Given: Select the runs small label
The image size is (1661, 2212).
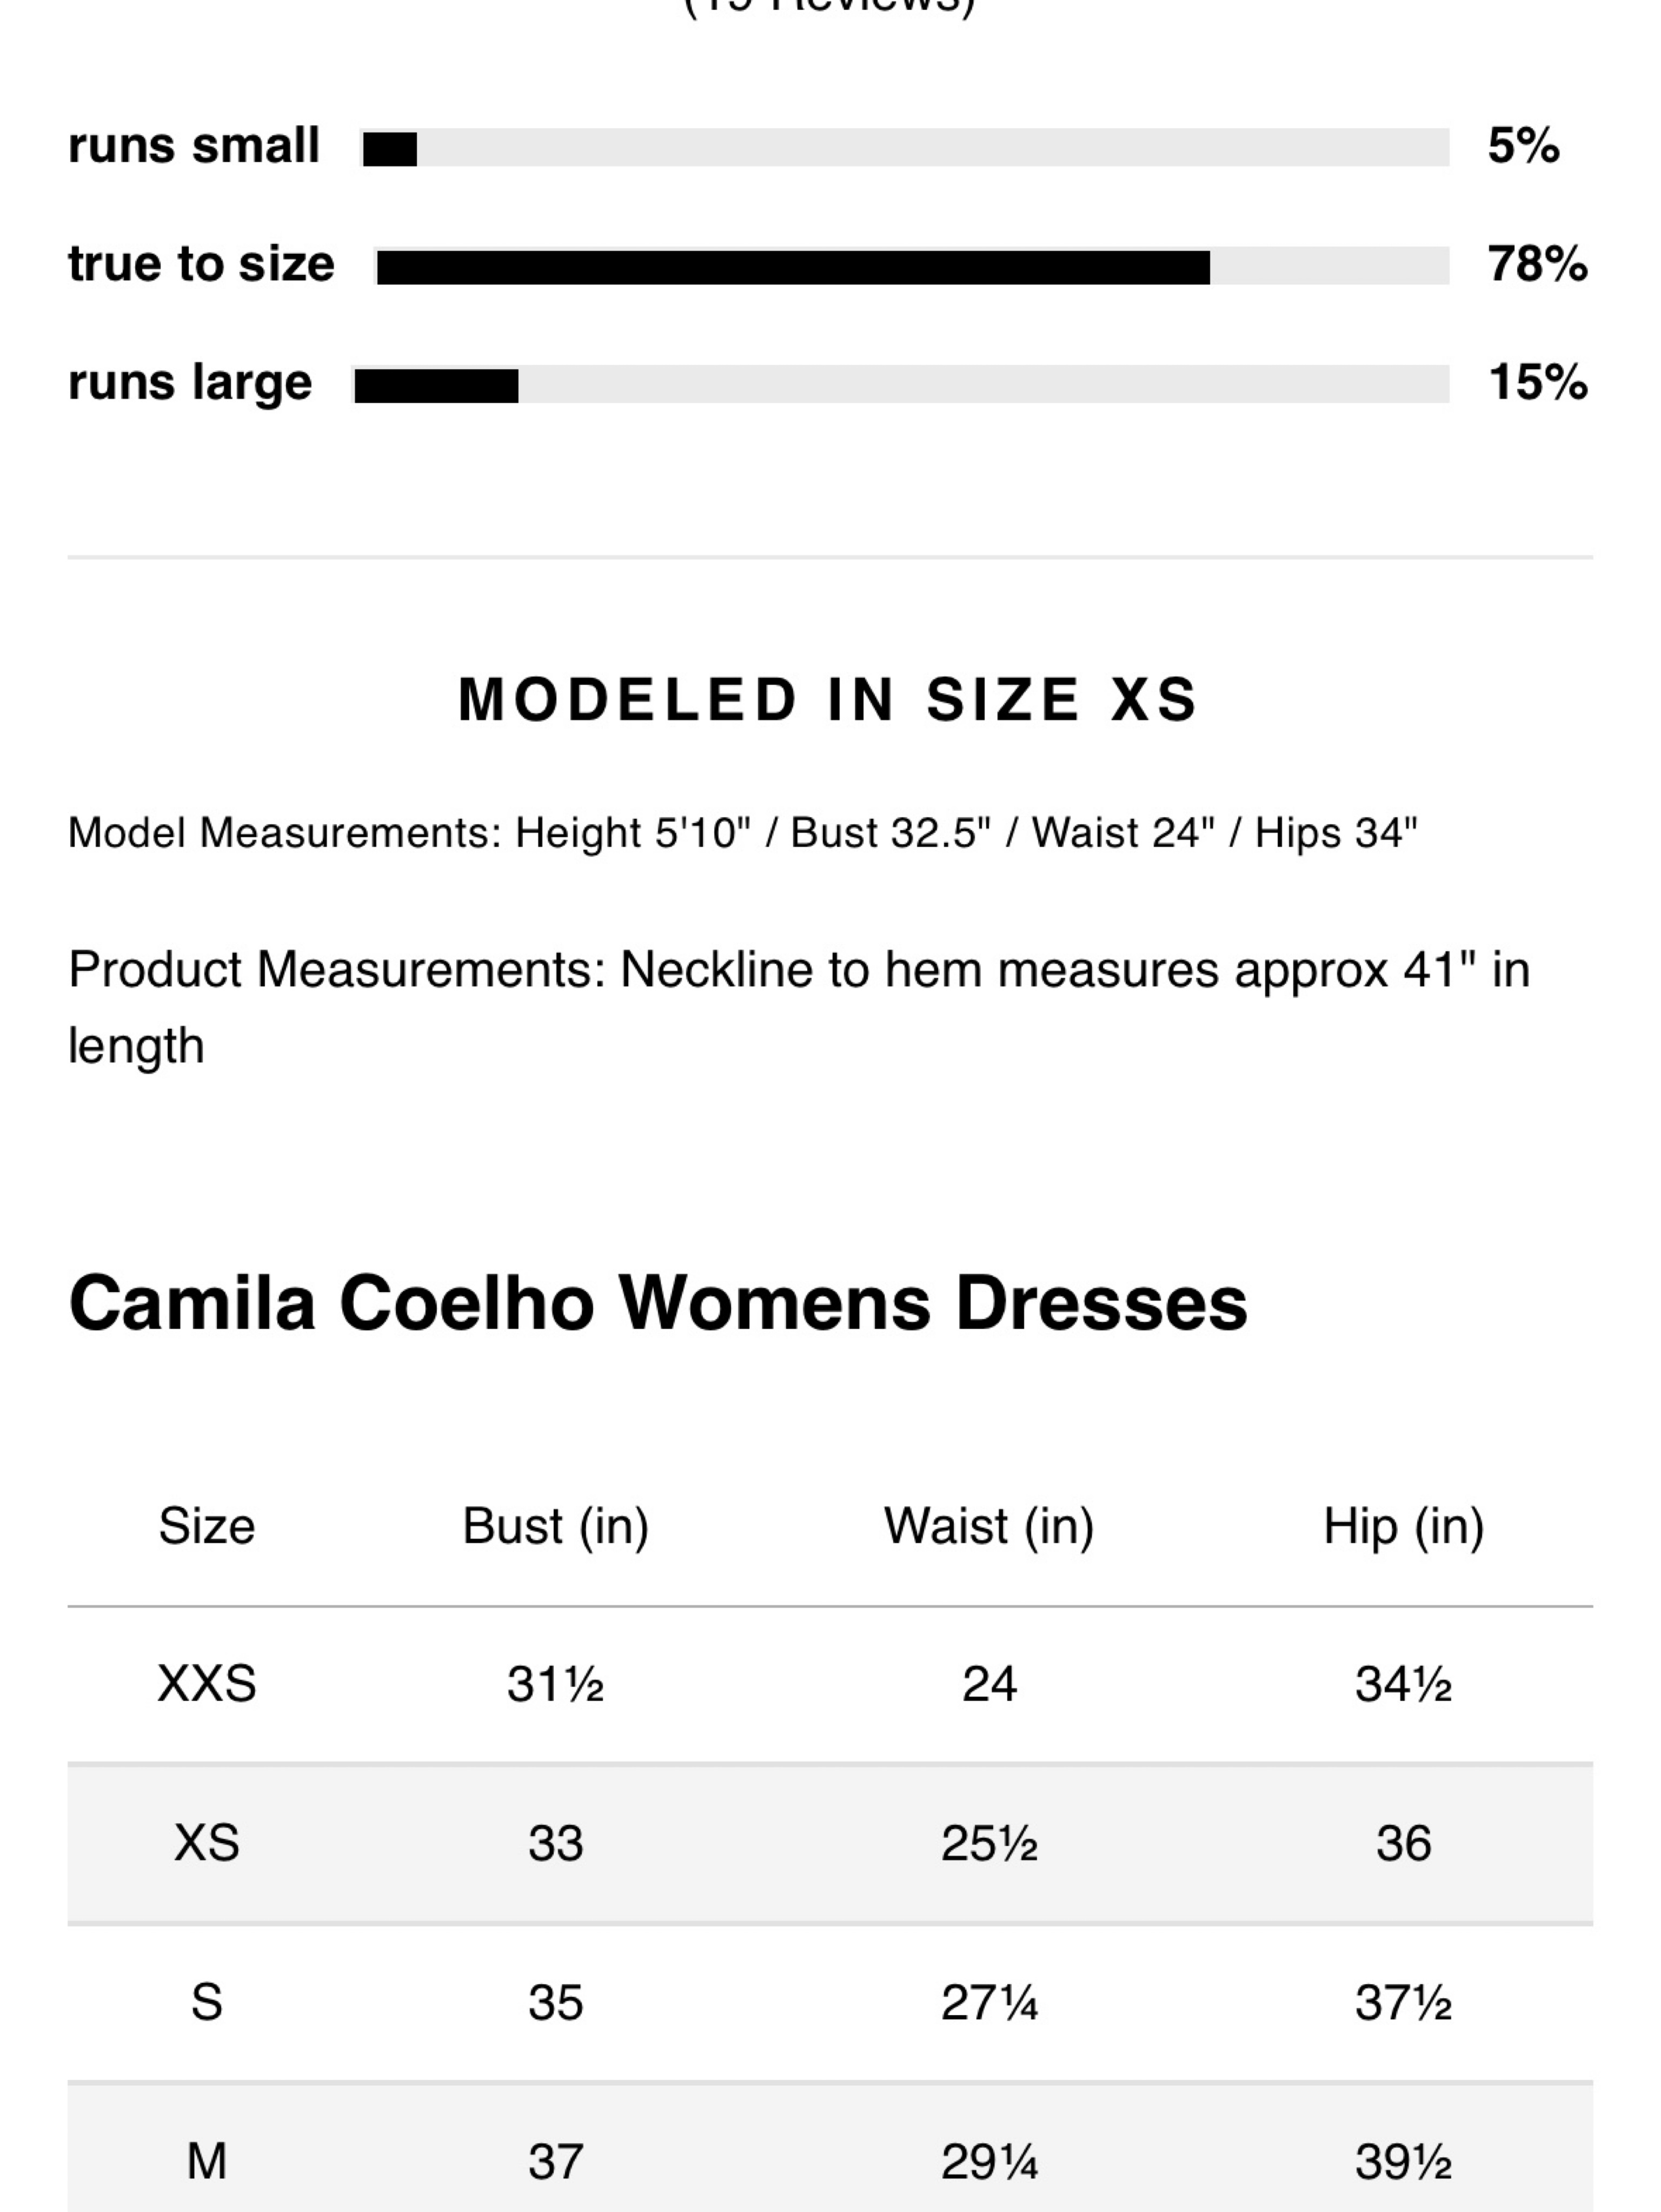Looking at the screenshot, I should point(193,146).
